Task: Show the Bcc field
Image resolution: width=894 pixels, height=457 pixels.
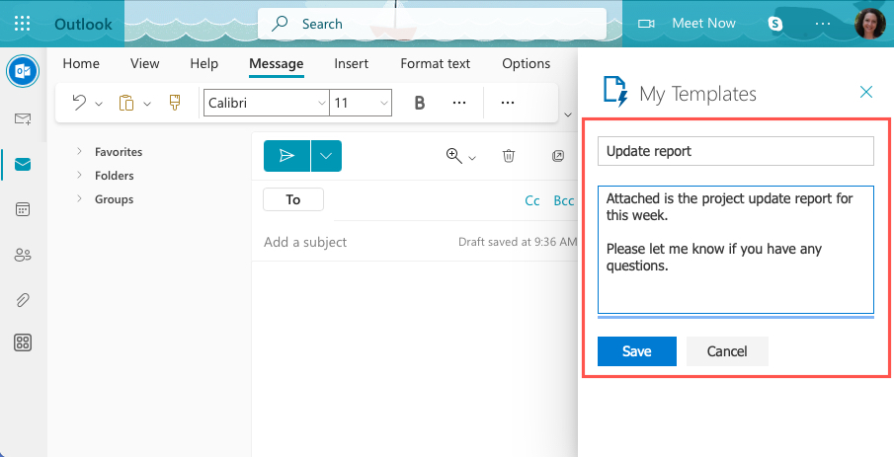Action: point(564,200)
